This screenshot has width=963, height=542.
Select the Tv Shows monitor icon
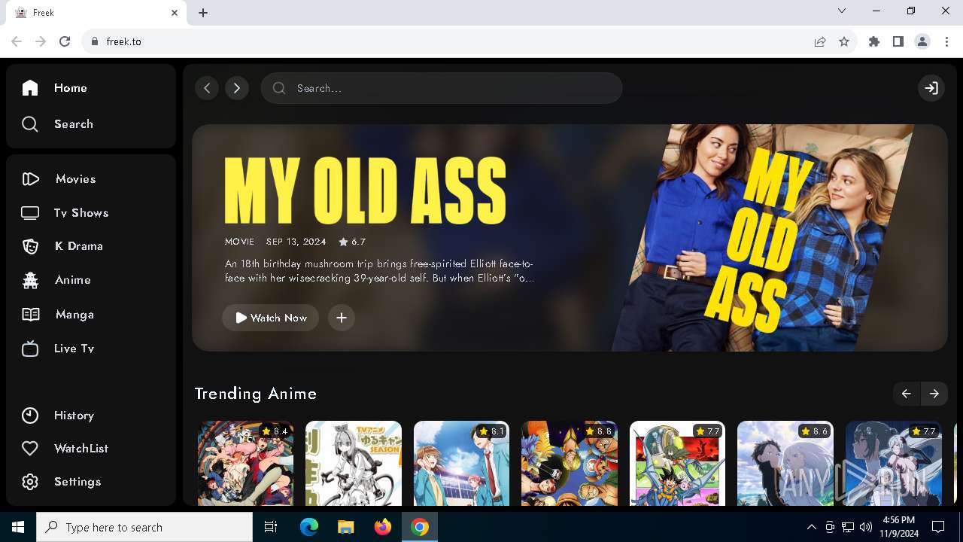(30, 213)
